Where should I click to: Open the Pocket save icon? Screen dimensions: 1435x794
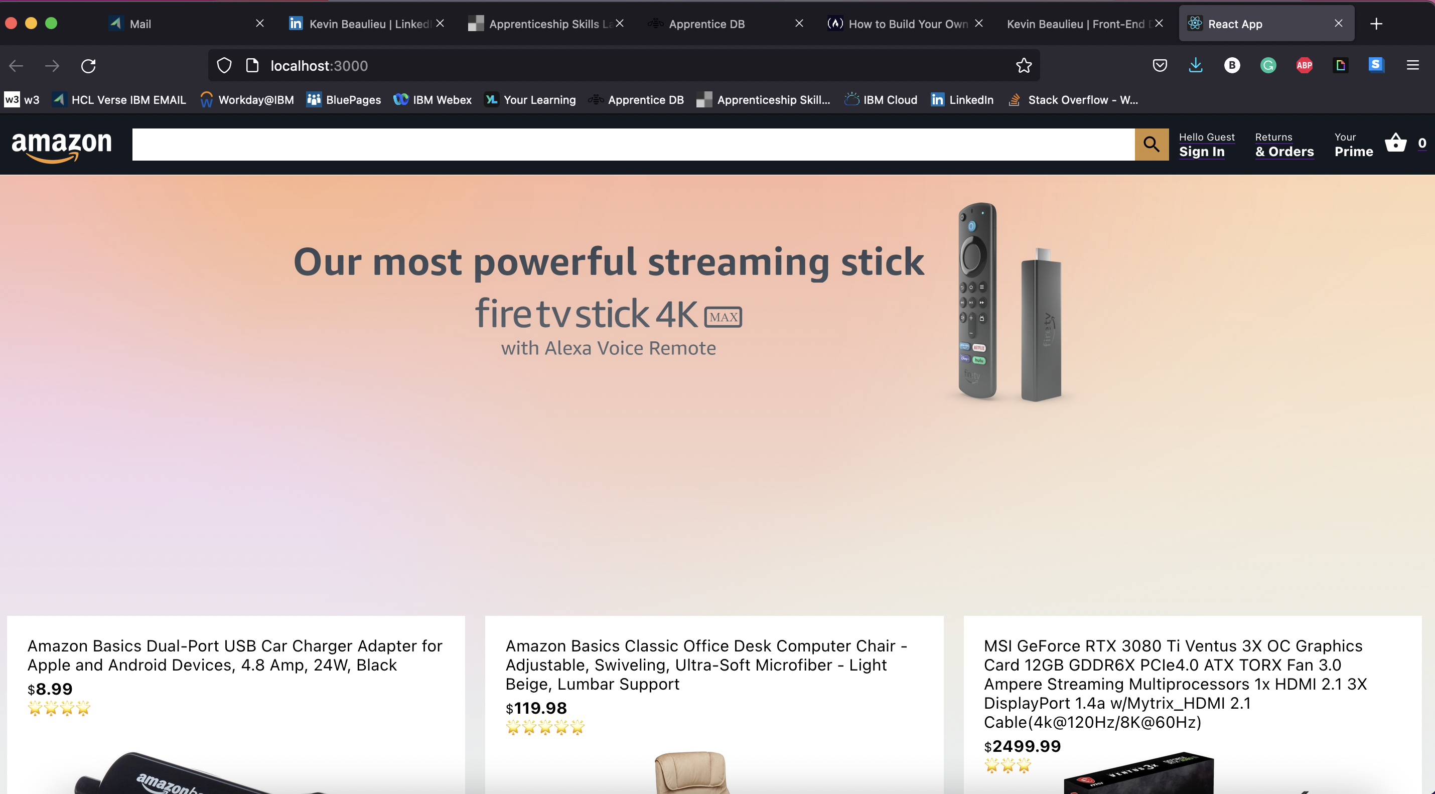pyautogui.click(x=1160, y=66)
